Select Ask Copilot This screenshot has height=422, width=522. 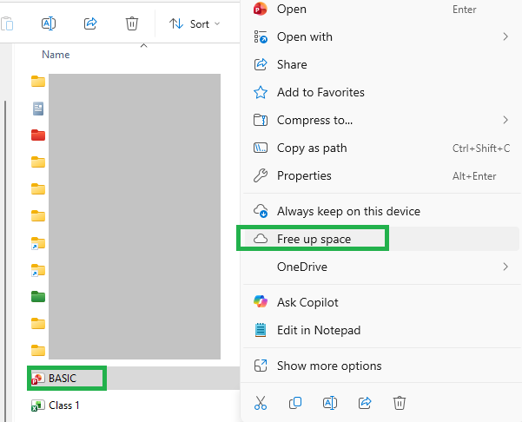point(381,302)
